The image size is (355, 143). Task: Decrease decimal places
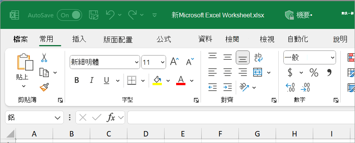(x=305, y=87)
